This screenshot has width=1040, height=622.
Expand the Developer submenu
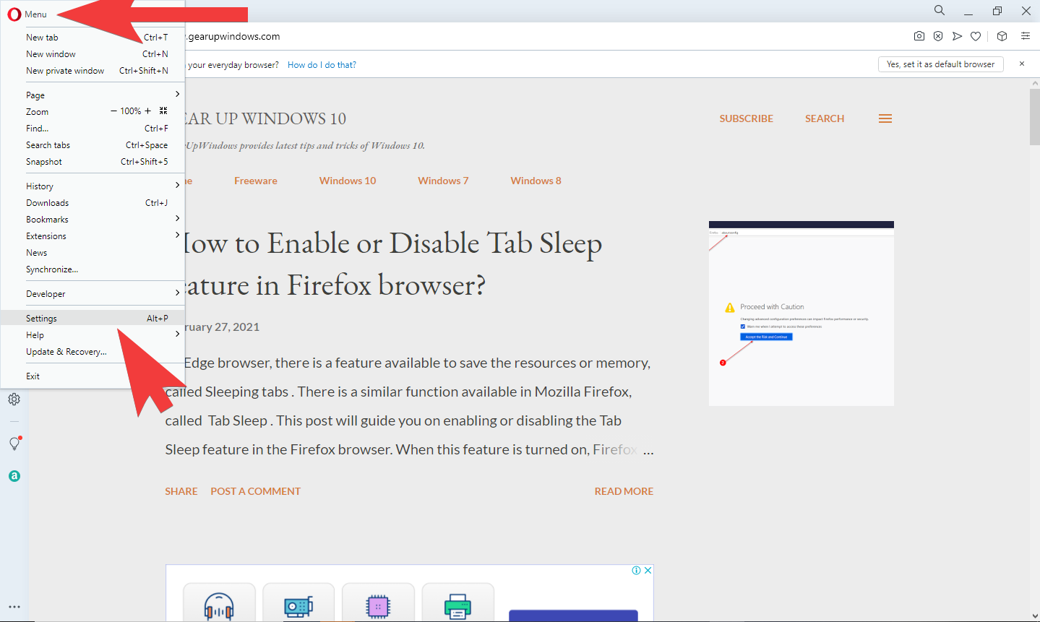93,293
